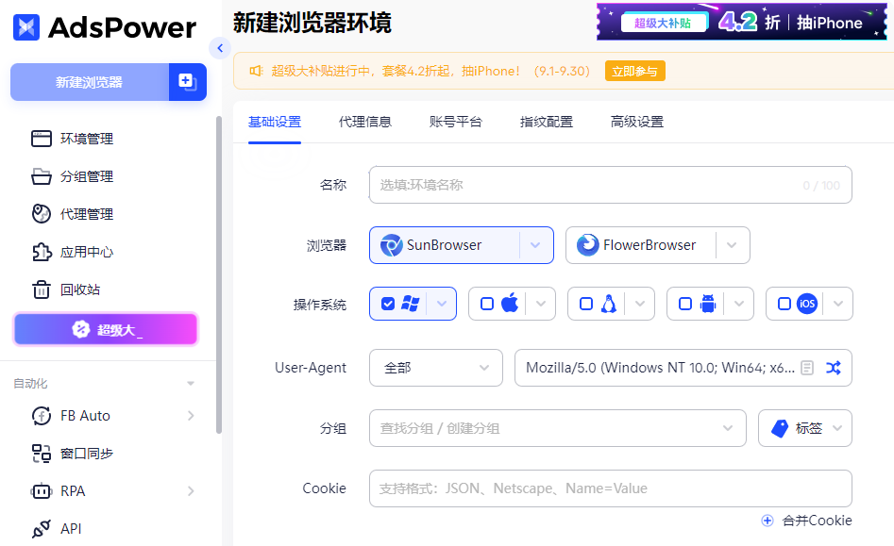Open the User-Agent 全部 dropdown
894x546 pixels.
click(435, 368)
